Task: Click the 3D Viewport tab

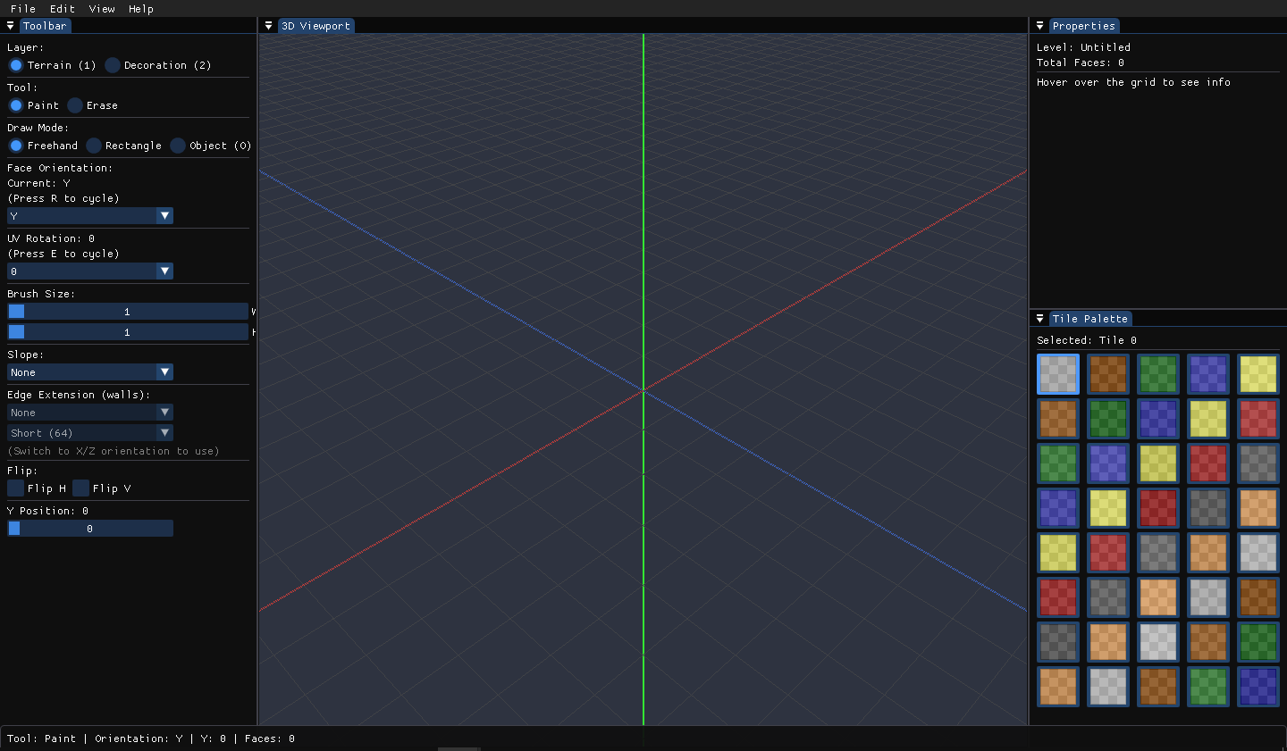Action: click(x=316, y=26)
